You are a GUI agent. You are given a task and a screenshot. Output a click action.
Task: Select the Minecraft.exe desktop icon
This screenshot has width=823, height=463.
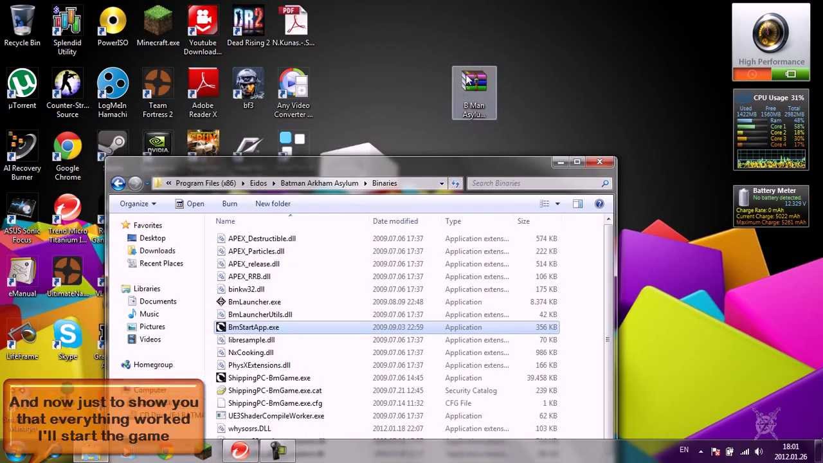158,26
